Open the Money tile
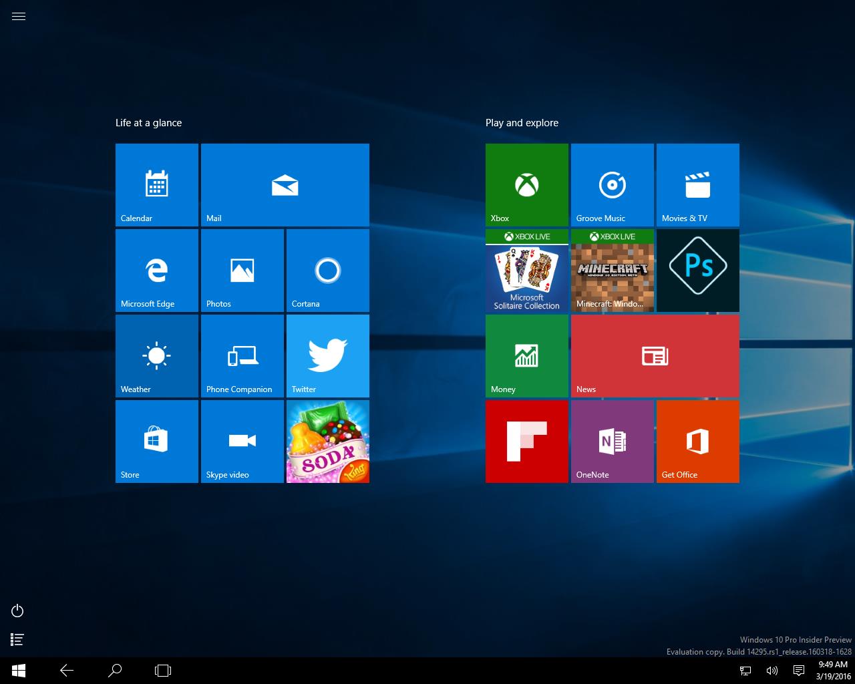 527,356
